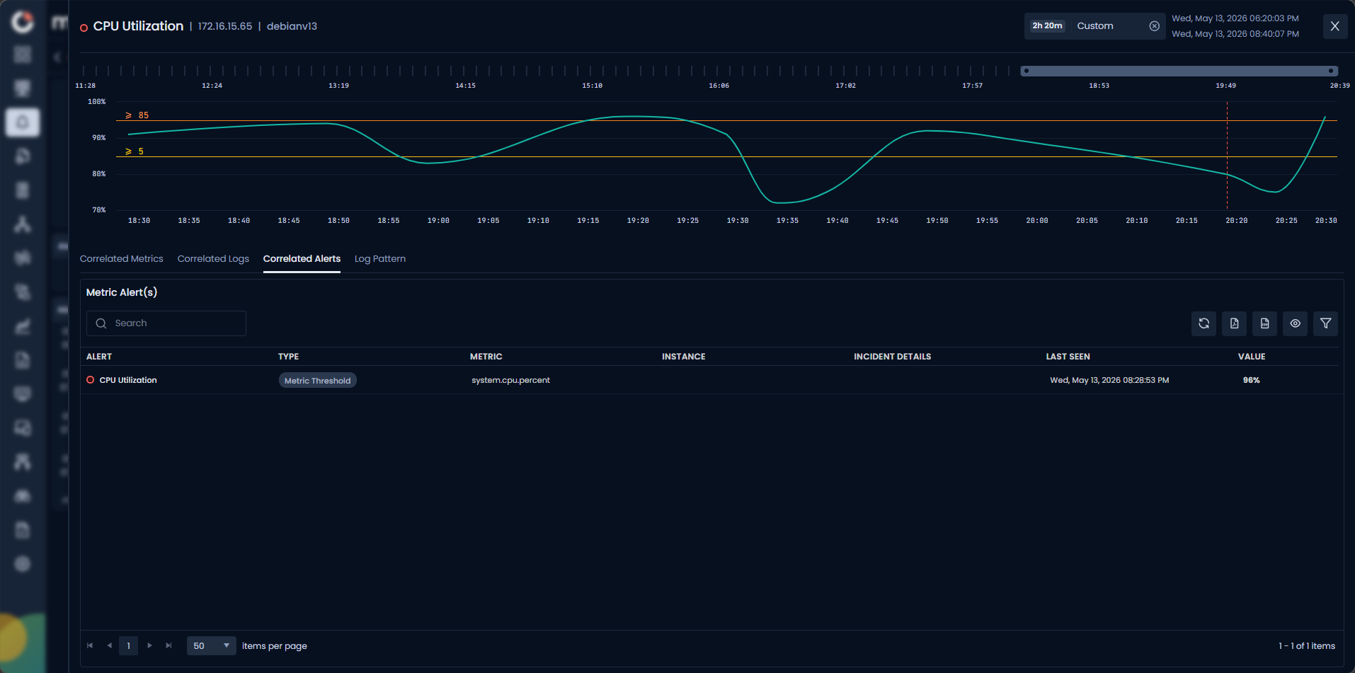The width and height of the screenshot is (1355, 673).
Task: Focus the alerts Search field
Action: point(166,323)
